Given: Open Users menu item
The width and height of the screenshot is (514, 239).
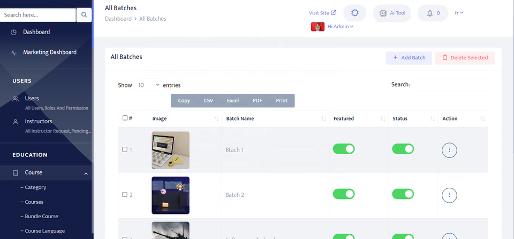Looking at the screenshot, I should click(32, 98).
